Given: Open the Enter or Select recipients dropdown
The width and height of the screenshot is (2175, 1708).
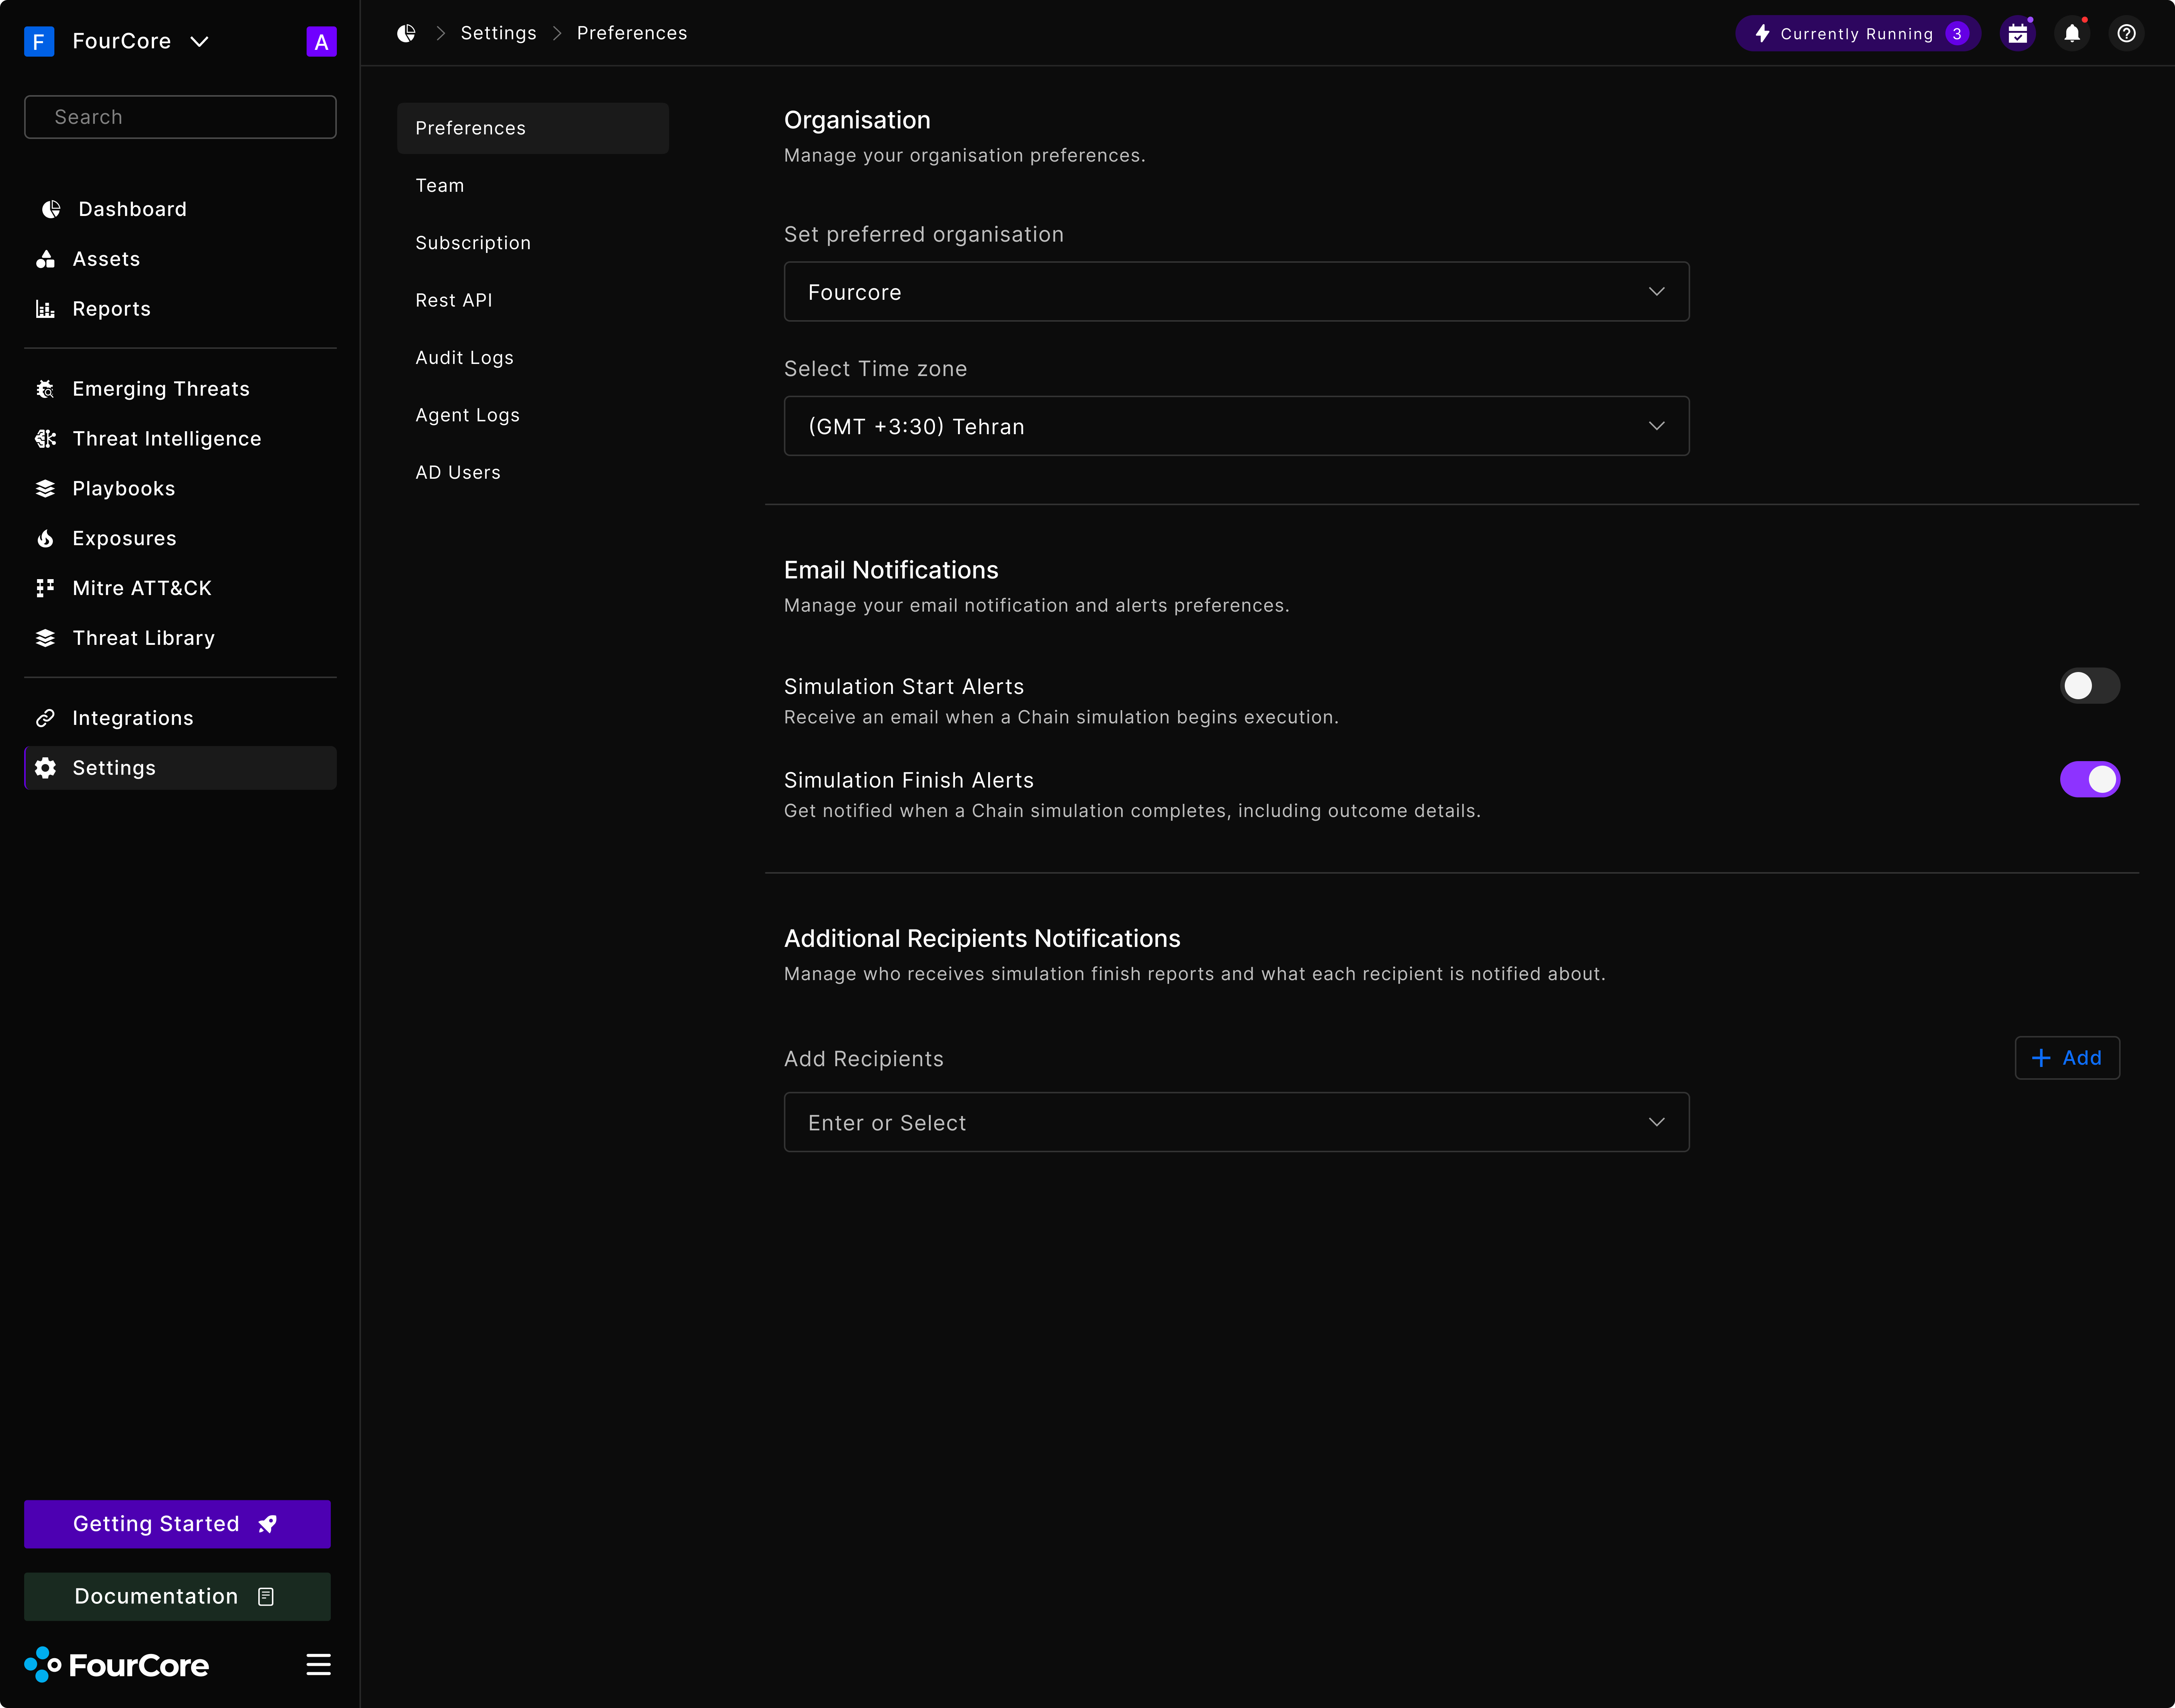Looking at the screenshot, I should tap(1237, 1122).
